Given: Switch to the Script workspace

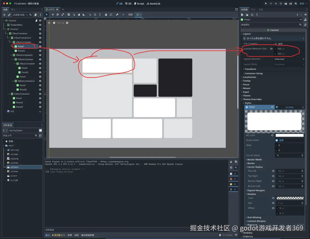Looking at the screenshot, I should coord(139,3).
